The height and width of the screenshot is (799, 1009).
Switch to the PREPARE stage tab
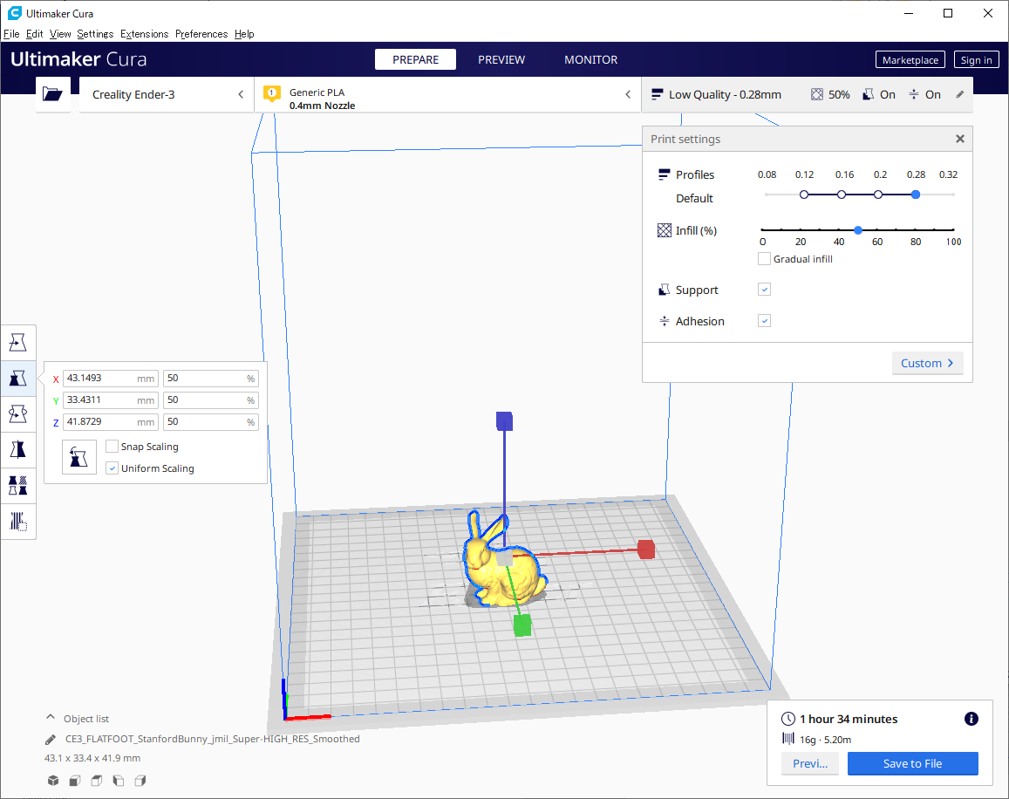click(x=416, y=59)
